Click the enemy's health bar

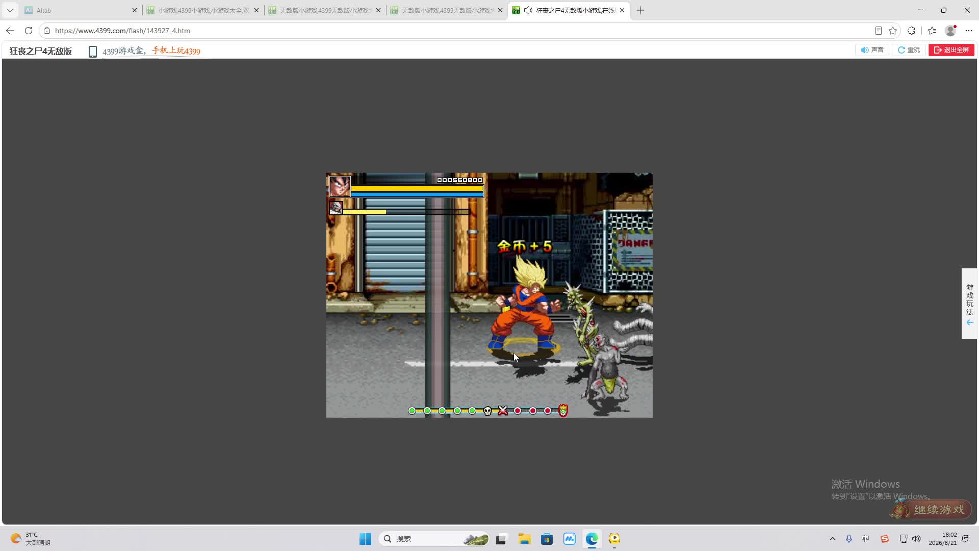(406, 212)
